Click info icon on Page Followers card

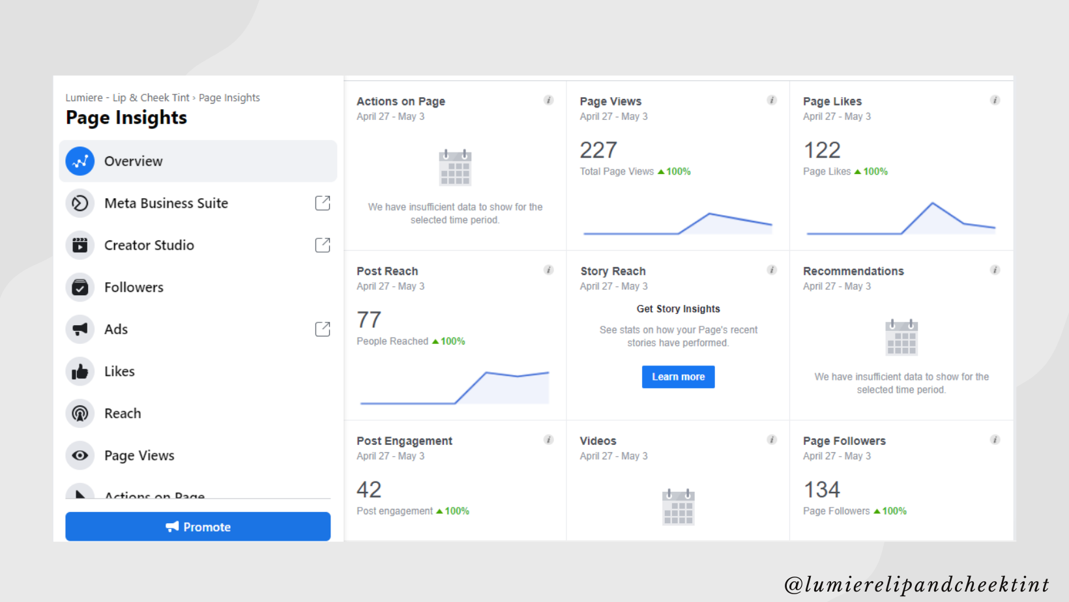pos(995,440)
